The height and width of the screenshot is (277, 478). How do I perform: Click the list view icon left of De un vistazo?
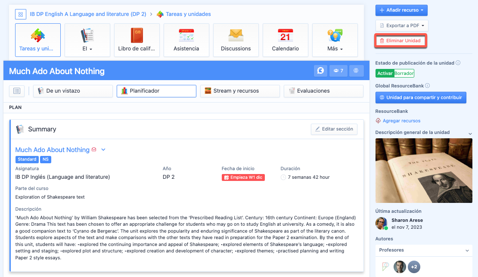17,91
